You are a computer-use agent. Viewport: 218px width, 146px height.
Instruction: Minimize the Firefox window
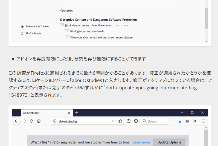pos(182,112)
